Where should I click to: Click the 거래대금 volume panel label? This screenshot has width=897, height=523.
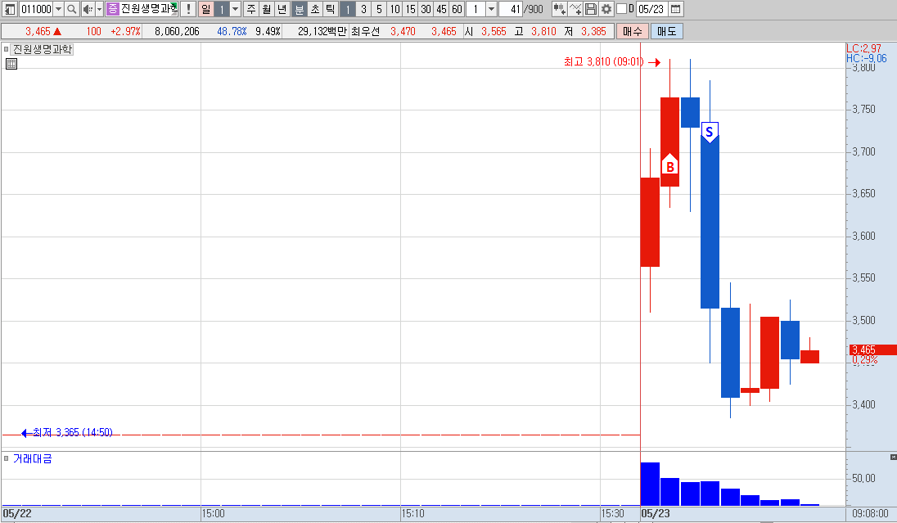click(x=32, y=458)
